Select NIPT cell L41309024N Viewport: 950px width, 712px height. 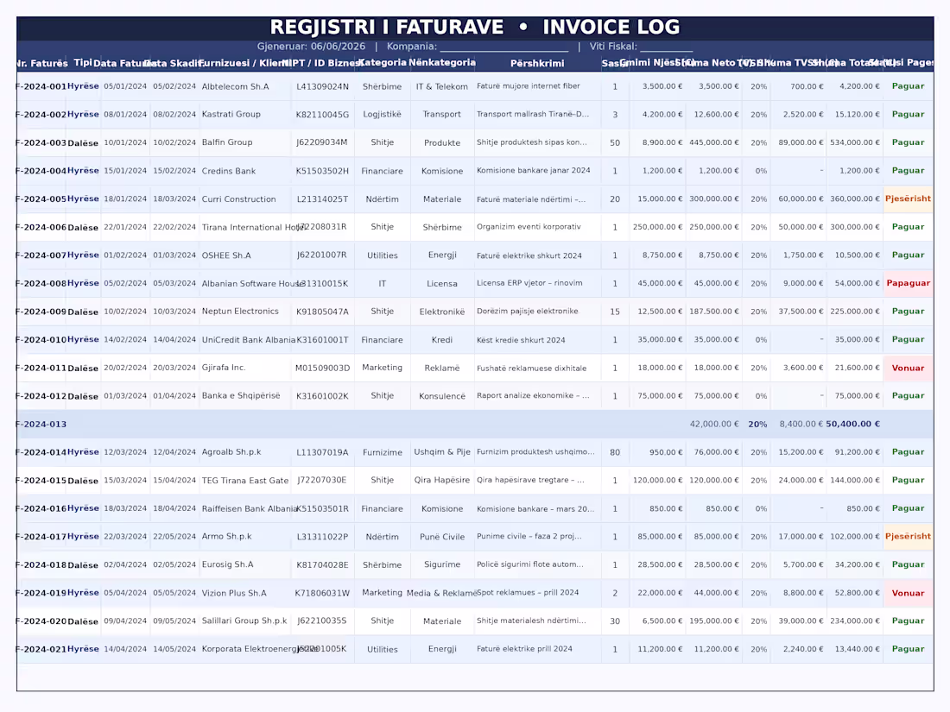click(x=322, y=86)
